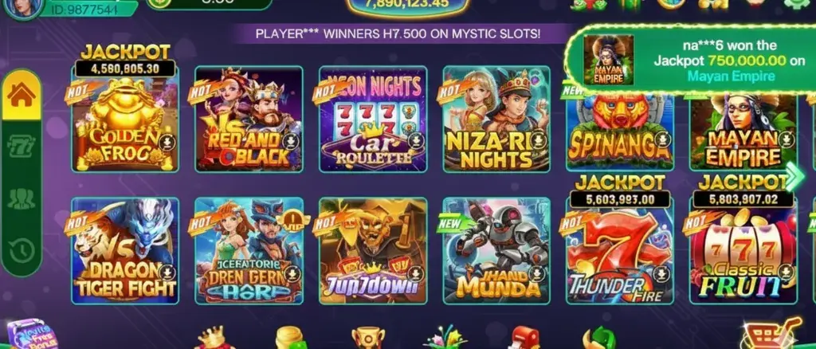Click the crown icon in bottom bar
The image size is (816, 349).
tap(214, 338)
